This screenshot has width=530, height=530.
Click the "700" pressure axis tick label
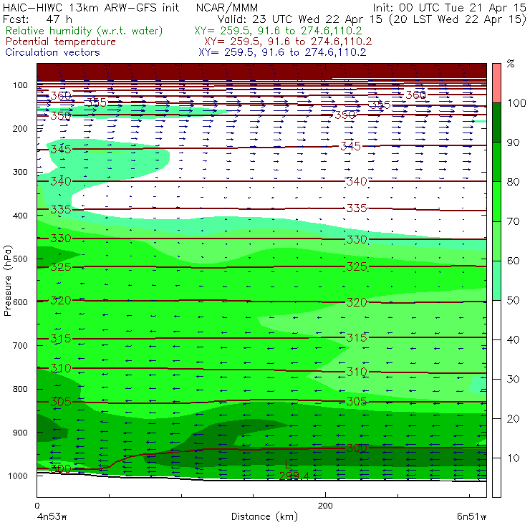click(x=20, y=345)
